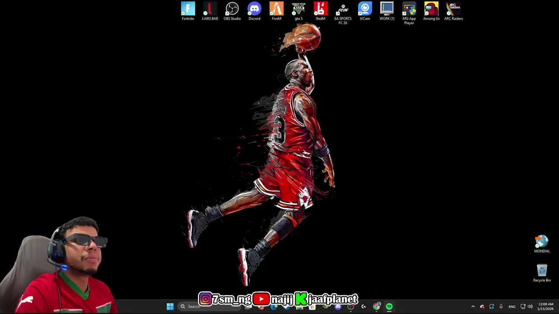This screenshot has width=559, height=314.
Task: Click the Windows Update sync tray icon
Action: [x=492, y=307]
